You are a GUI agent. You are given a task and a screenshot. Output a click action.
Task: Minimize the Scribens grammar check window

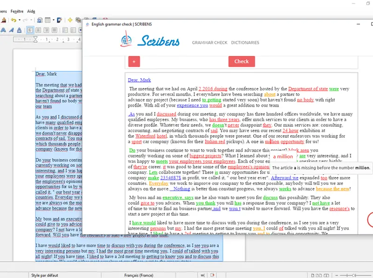tap(358, 24)
